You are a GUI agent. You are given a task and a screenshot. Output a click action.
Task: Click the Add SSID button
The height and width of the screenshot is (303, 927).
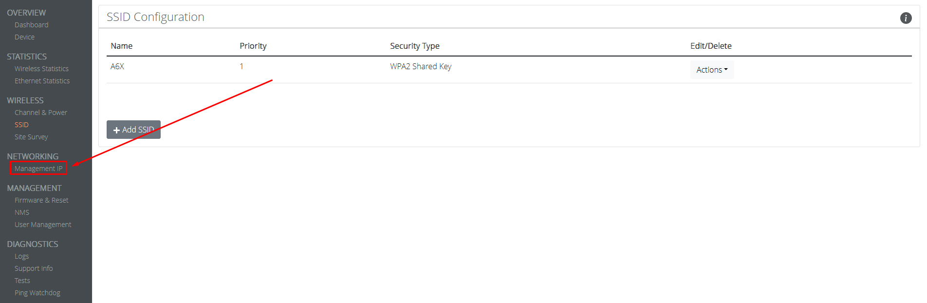[133, 130]
